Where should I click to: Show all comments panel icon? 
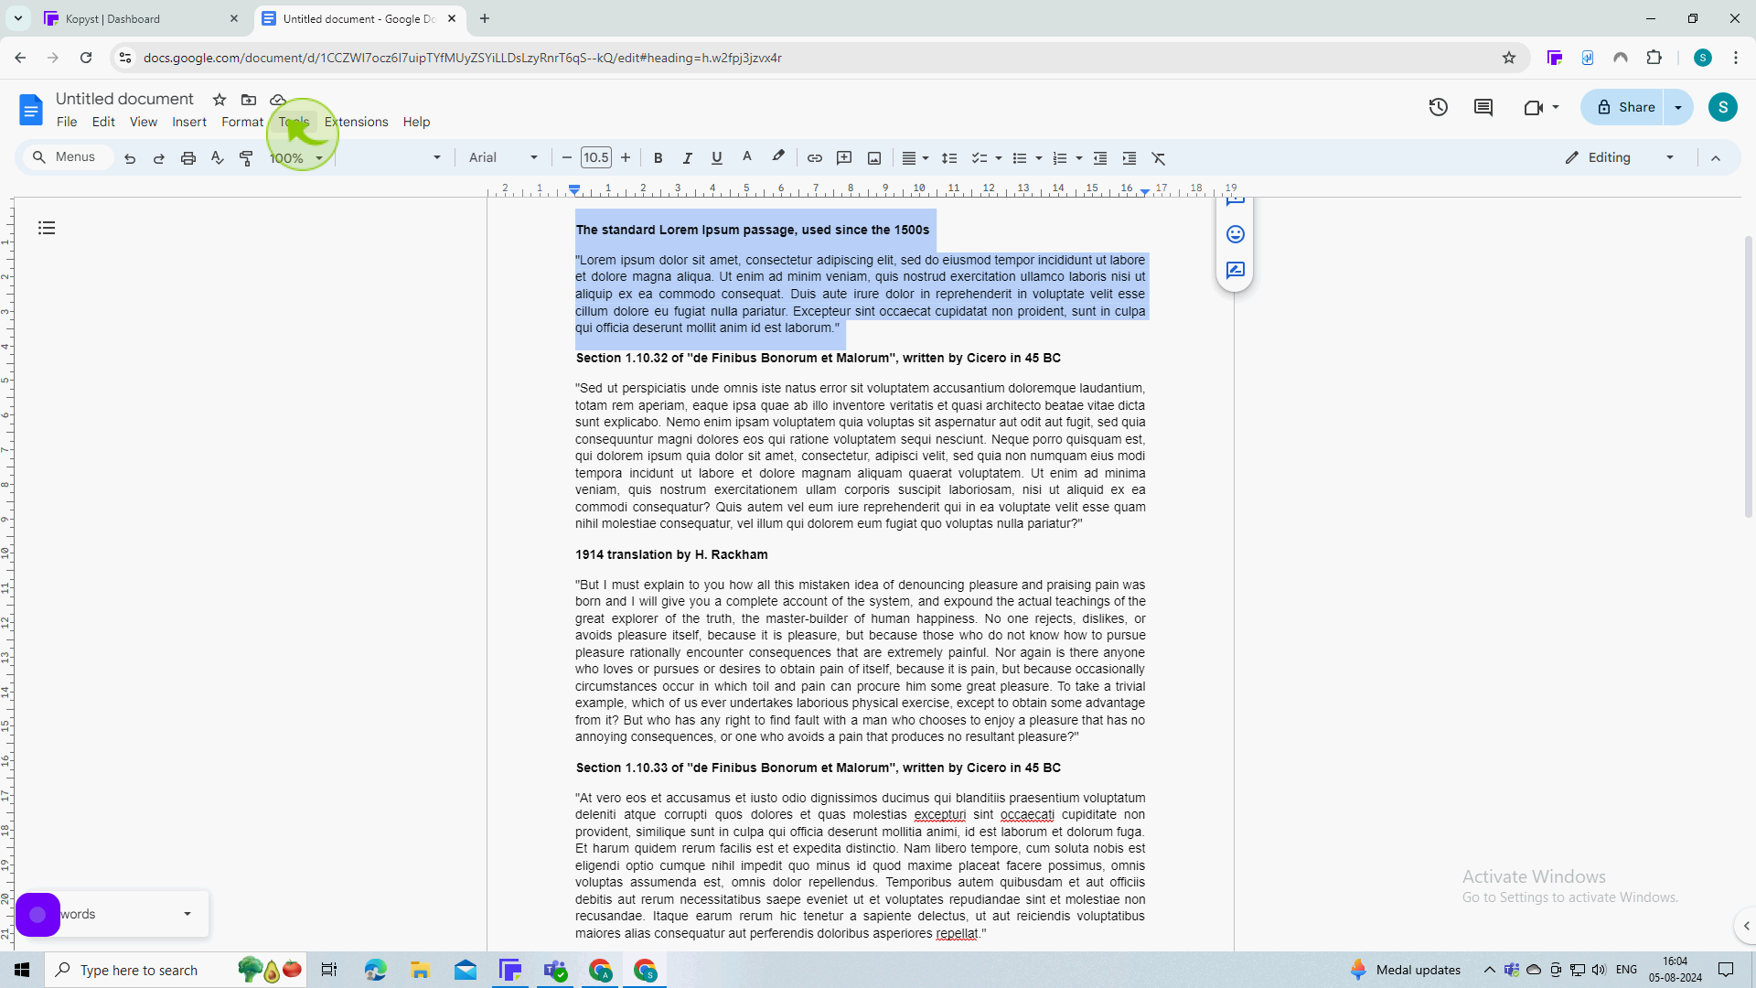click(x=1483, y=107)
